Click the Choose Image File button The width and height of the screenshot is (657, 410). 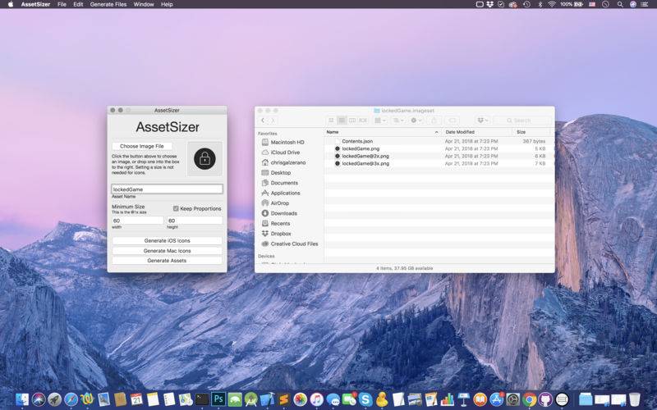pos(141,146)
